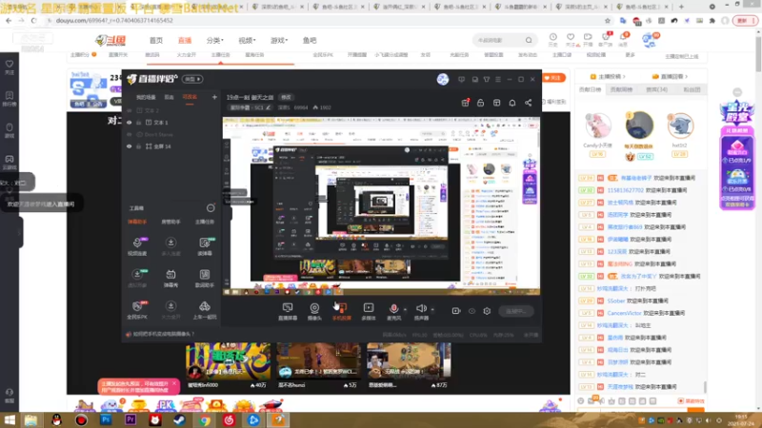Open the layout grid icon in 直播伴侣

496,103
